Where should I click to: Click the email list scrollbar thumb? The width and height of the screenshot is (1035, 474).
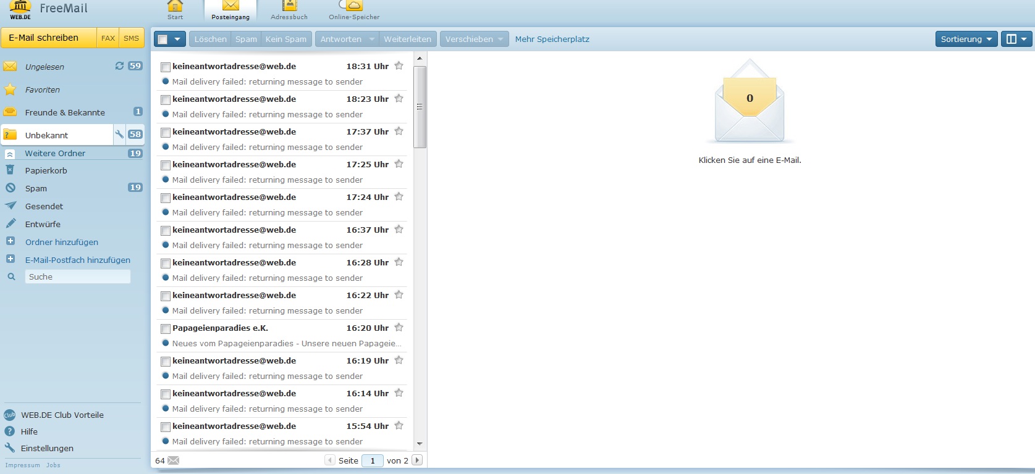[420, 107]
